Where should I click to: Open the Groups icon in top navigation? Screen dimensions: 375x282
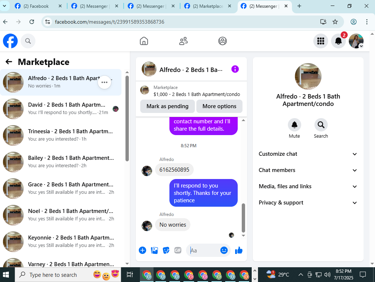223,41
